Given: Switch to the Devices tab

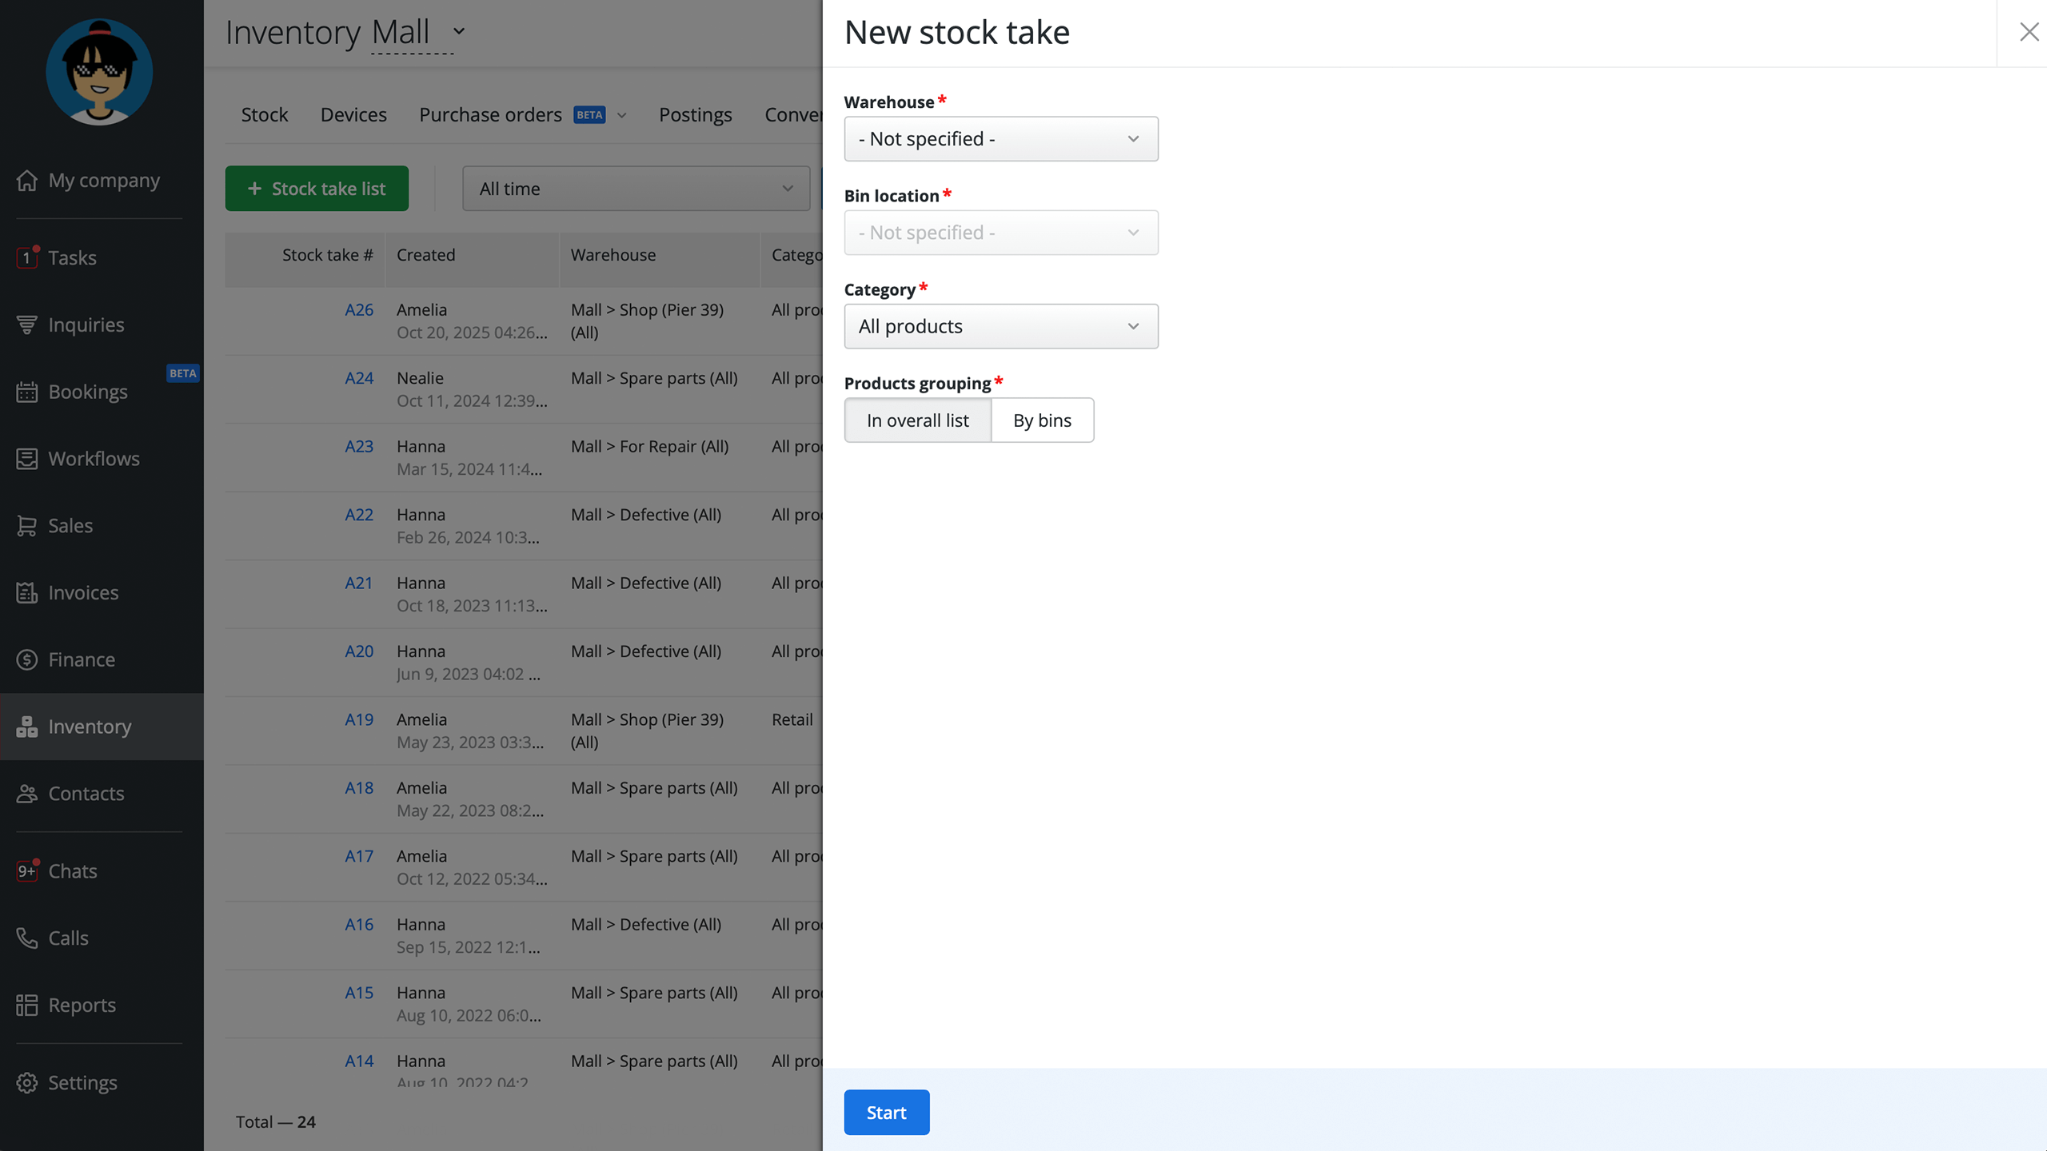Looking at the screenshot, I should 353,115.
